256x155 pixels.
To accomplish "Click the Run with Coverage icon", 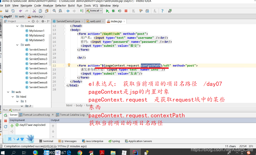I will pos(120,11).
